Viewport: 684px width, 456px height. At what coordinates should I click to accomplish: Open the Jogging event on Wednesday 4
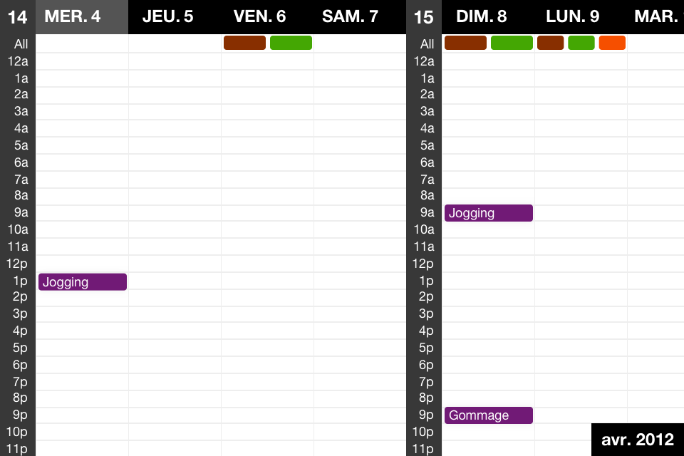[x=82, y=282]
